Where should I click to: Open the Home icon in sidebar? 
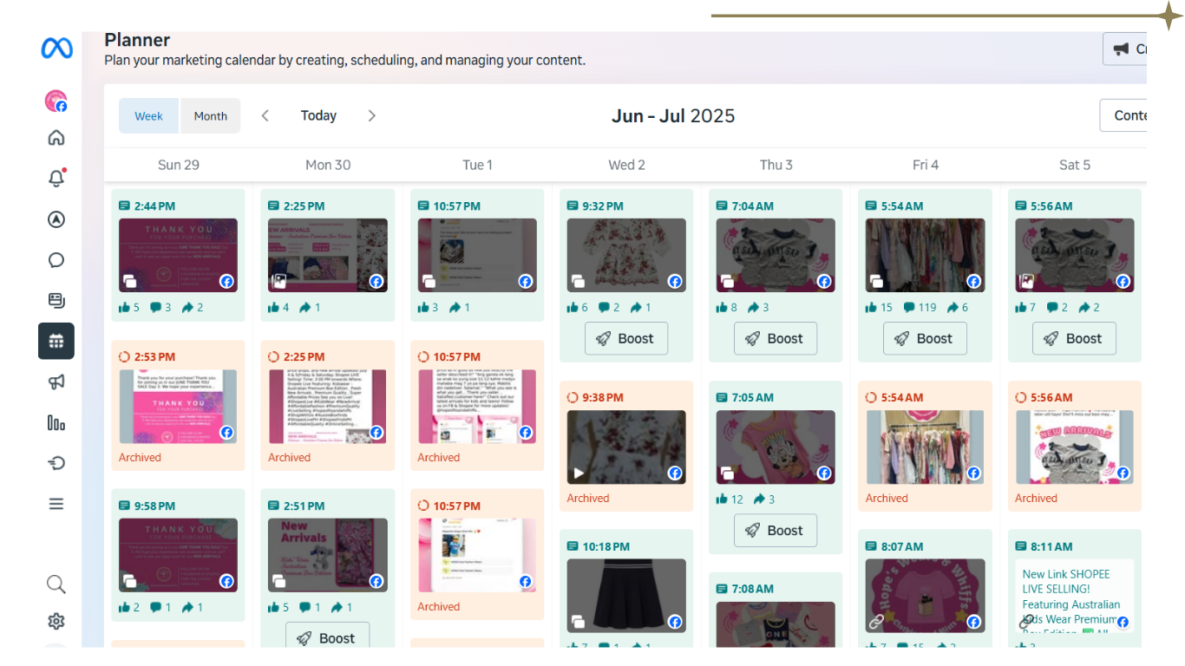coord(56,138)
